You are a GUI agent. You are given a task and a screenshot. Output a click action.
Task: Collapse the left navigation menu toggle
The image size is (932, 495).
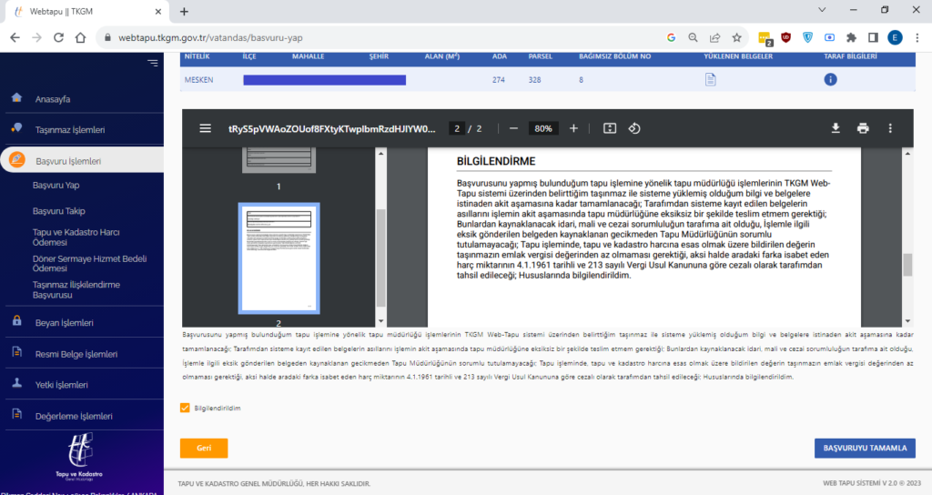coord(153,63)
